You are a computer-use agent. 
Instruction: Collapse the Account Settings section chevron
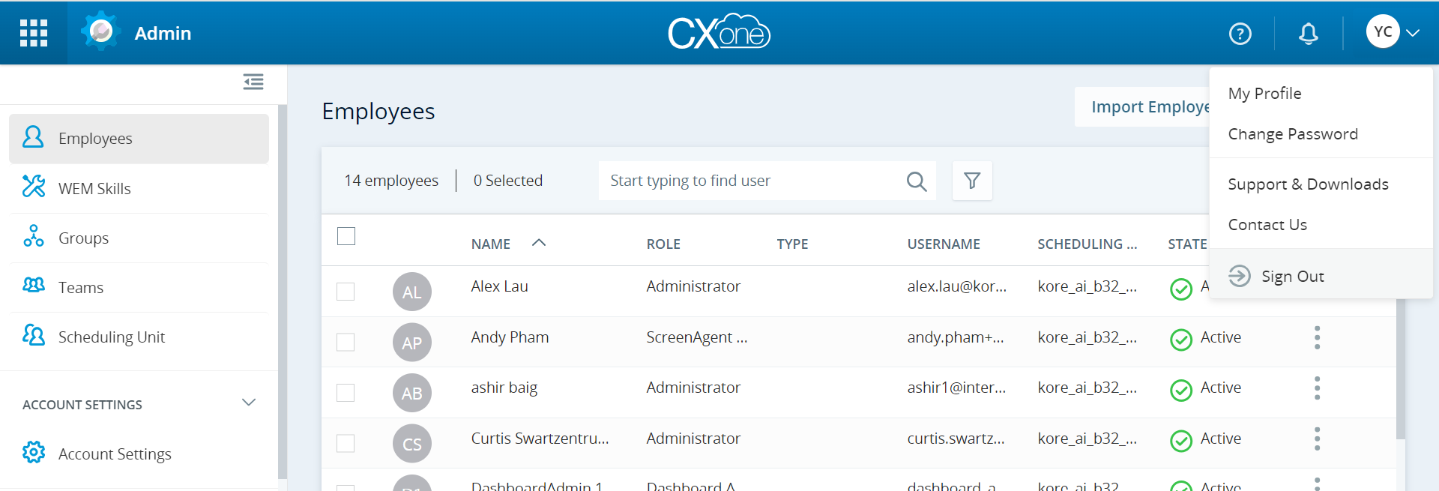coord(249,403)
